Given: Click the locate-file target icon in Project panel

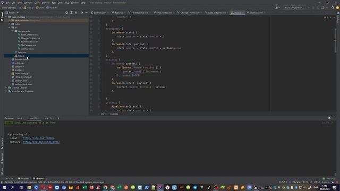Looking at the screenshot, I should click(66, 13).
